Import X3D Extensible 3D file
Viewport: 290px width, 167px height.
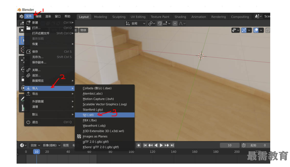click(105, 131)
